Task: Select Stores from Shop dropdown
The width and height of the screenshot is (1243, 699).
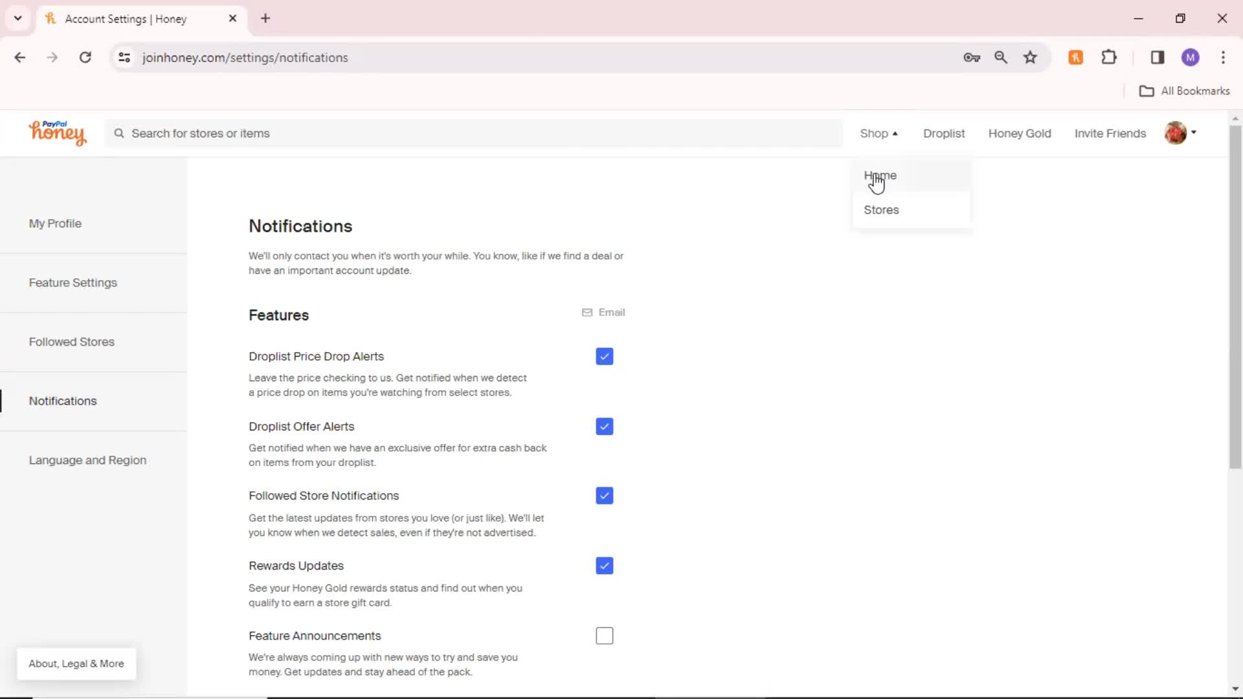Action: 882,210
